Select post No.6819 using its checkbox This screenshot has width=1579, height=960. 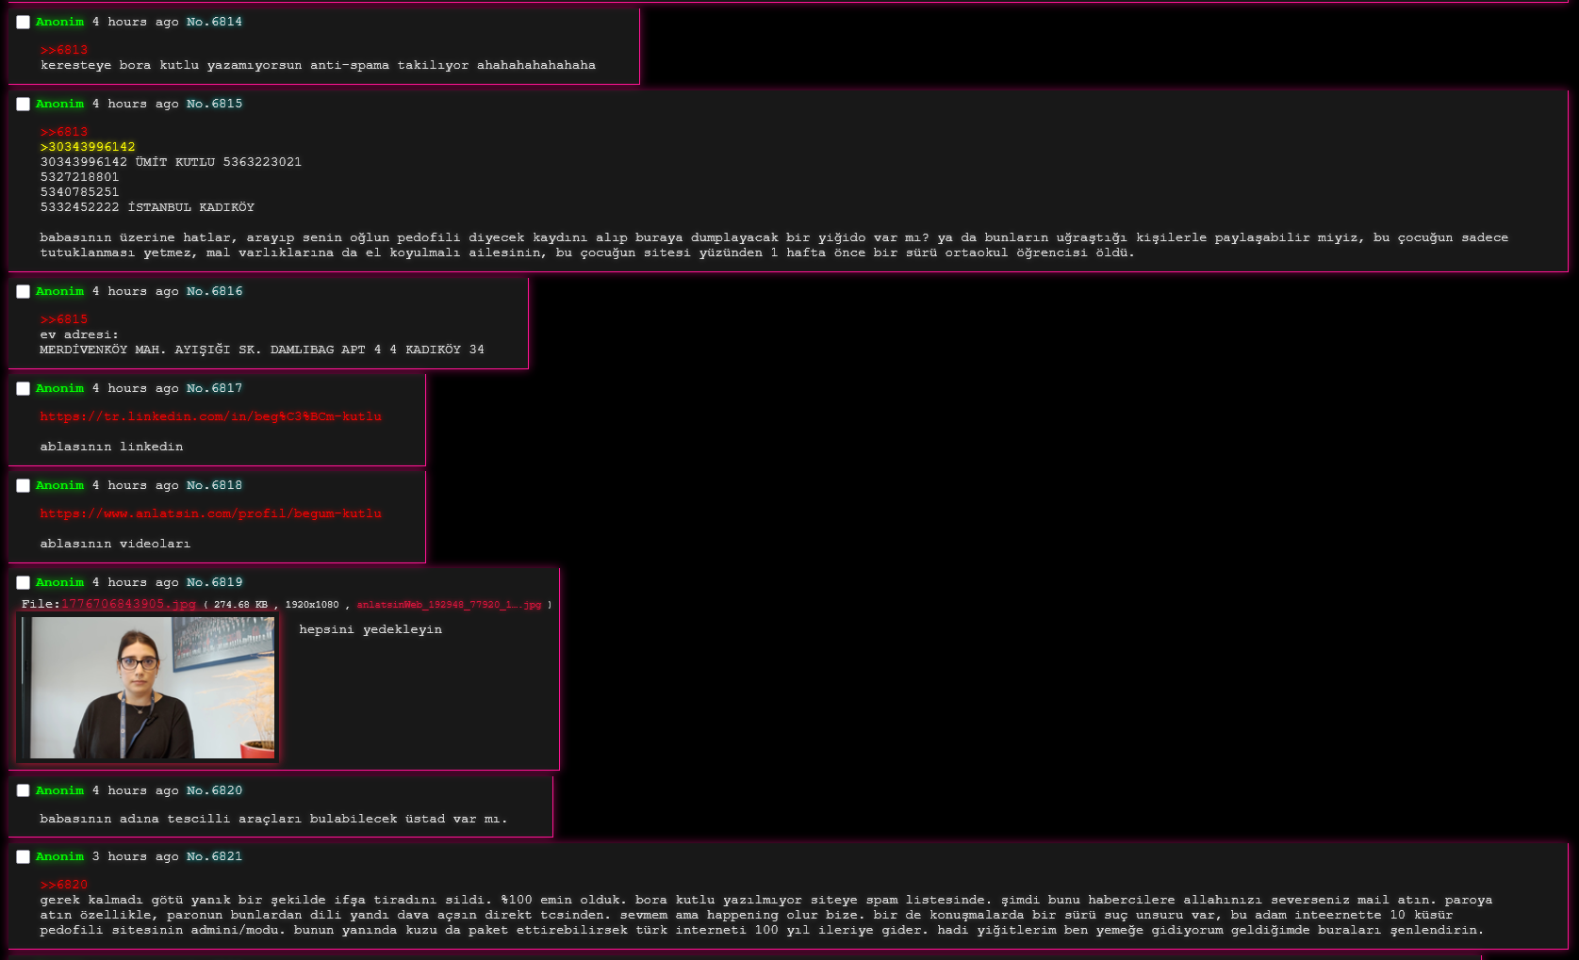tap(24, 583)
